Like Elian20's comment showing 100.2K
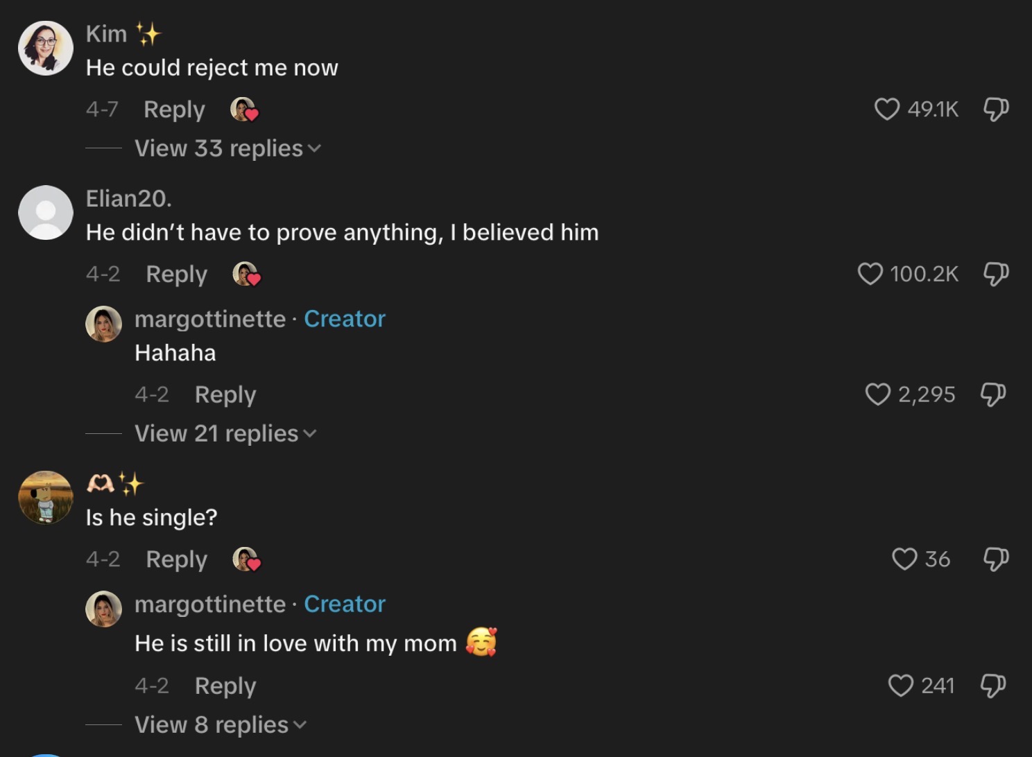Screen dimensions: 1032x757 [x=870, y=274]
